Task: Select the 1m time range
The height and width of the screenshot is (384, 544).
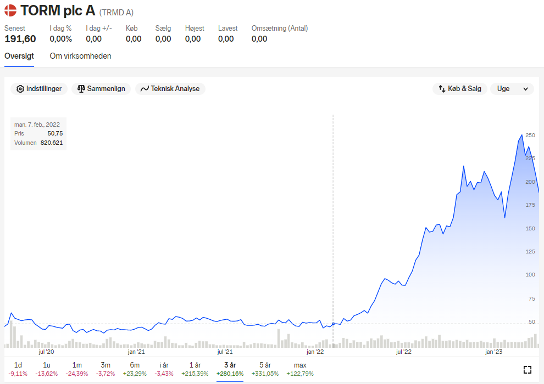Action: tap(77, 369)
